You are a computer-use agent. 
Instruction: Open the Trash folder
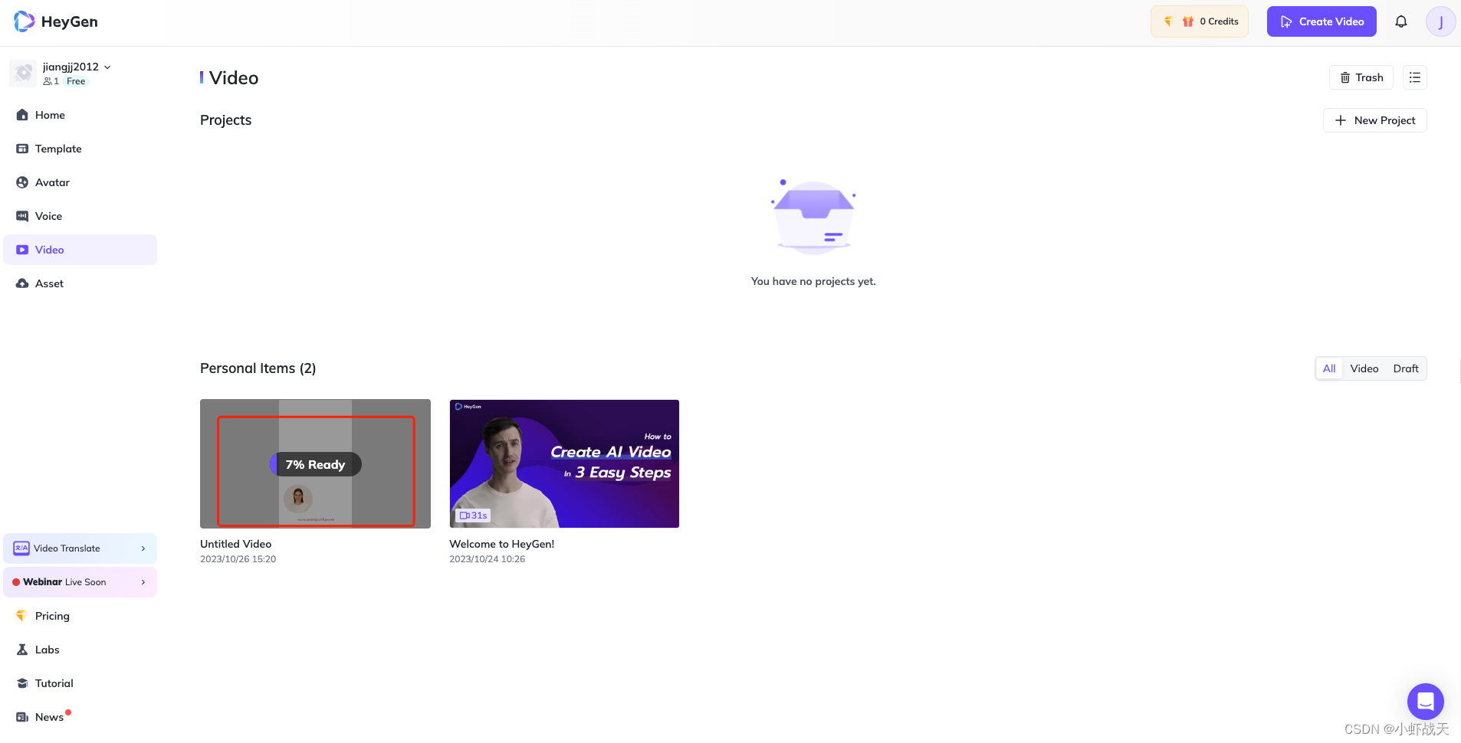pyautogui.click(x=1361, y=77)
